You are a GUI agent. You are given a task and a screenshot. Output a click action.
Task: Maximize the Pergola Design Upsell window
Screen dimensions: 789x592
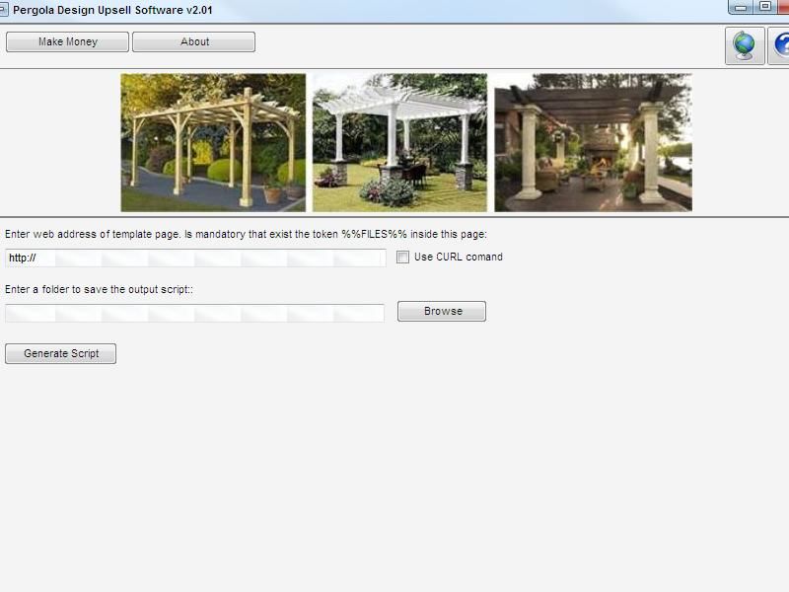tap(765, 7)
